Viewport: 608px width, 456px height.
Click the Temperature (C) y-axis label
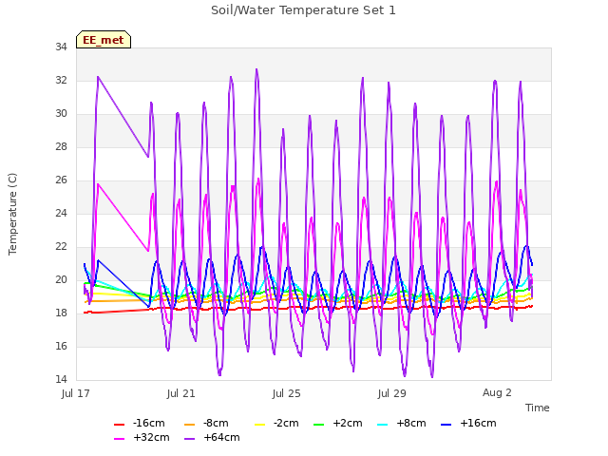tap(12, 214)
